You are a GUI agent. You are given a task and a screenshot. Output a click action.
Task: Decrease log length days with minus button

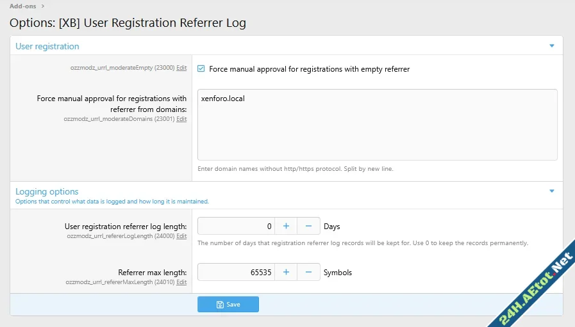click(308, 226)
